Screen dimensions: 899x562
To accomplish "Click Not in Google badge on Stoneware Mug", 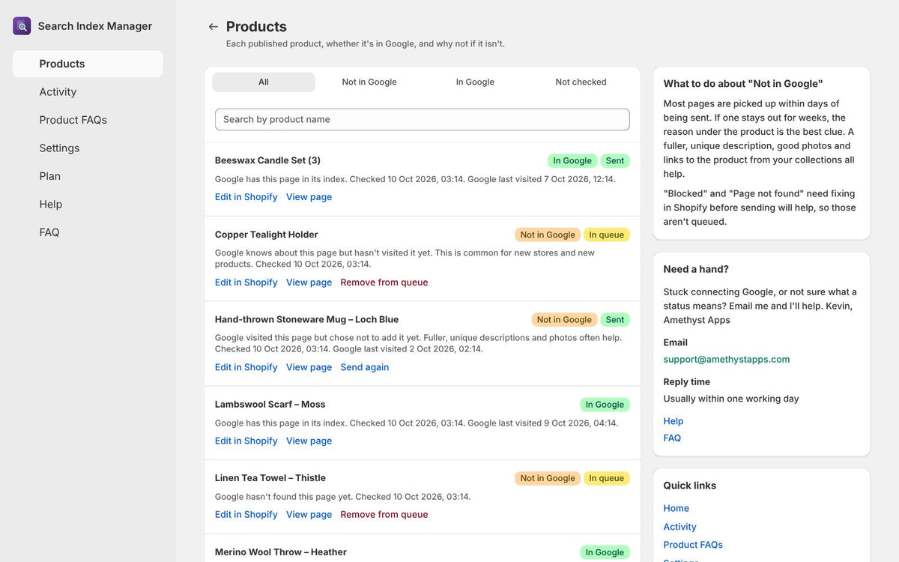I will pos(564,320).
